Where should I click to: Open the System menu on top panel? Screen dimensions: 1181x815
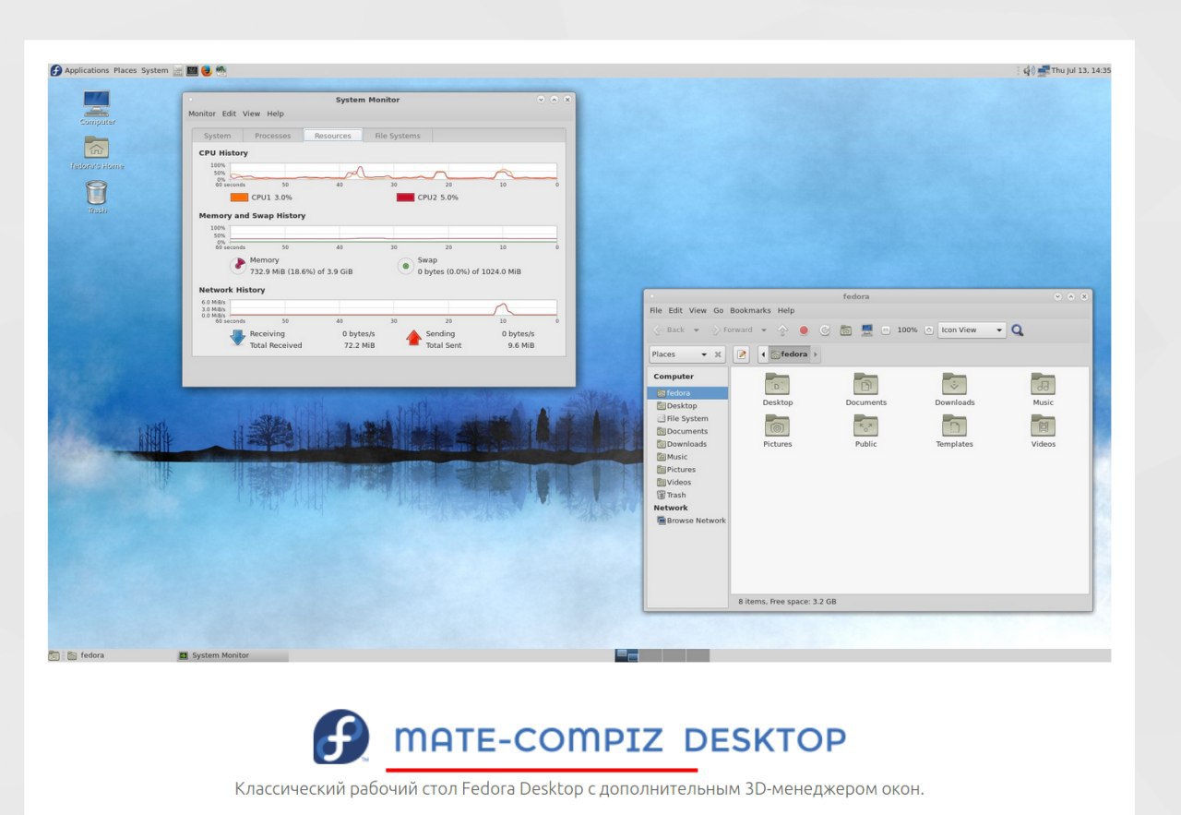click(155, 70)
